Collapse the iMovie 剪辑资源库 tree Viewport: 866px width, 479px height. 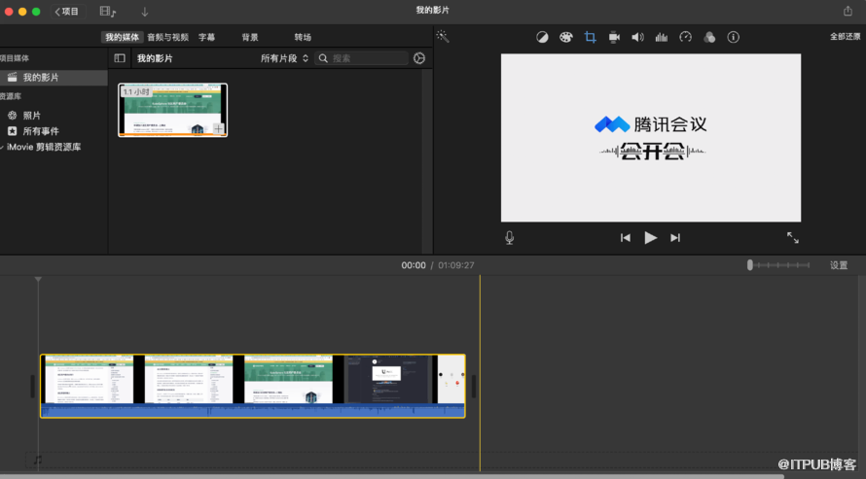coord(3,147)
